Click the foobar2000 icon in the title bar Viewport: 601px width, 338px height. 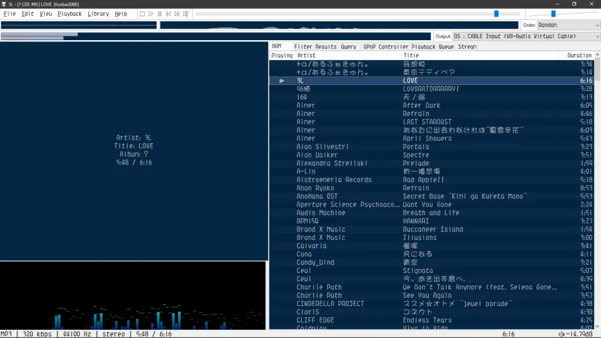tap(4, 4)
